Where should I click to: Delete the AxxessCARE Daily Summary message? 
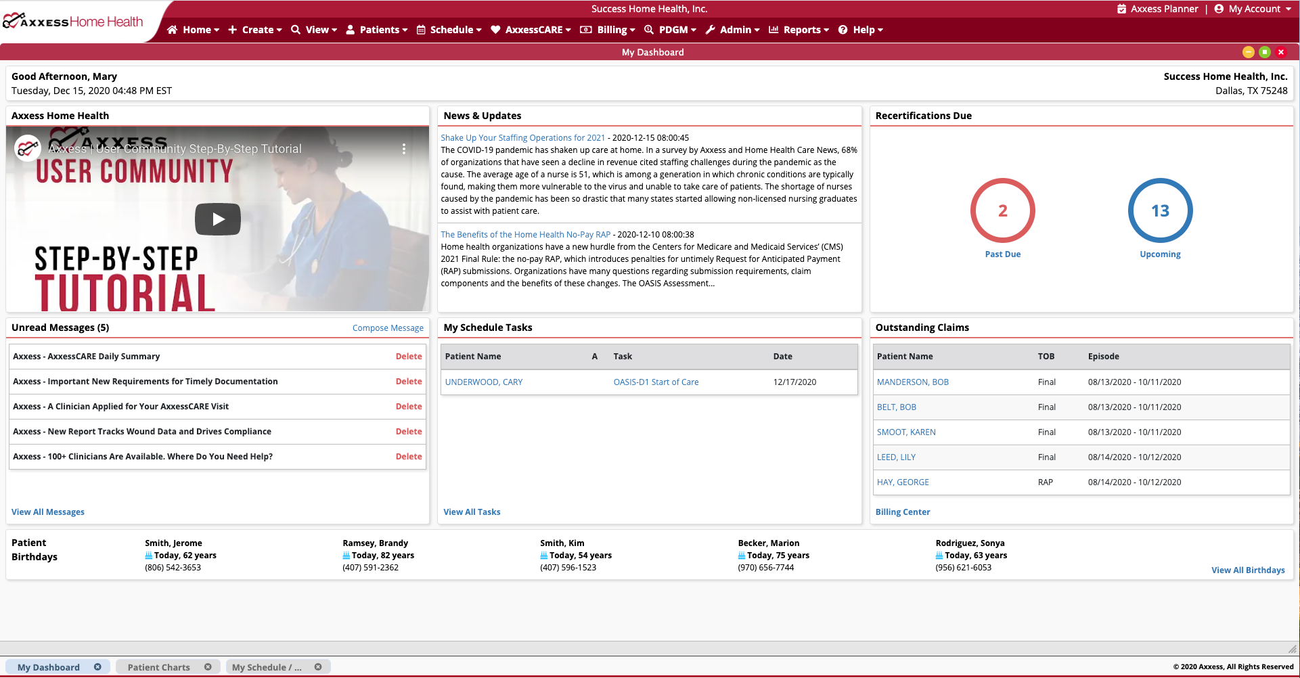pyautogui.click(x=409, y=357)
